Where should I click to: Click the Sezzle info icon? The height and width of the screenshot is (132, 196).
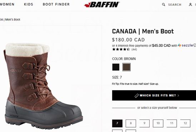point(195,45)
